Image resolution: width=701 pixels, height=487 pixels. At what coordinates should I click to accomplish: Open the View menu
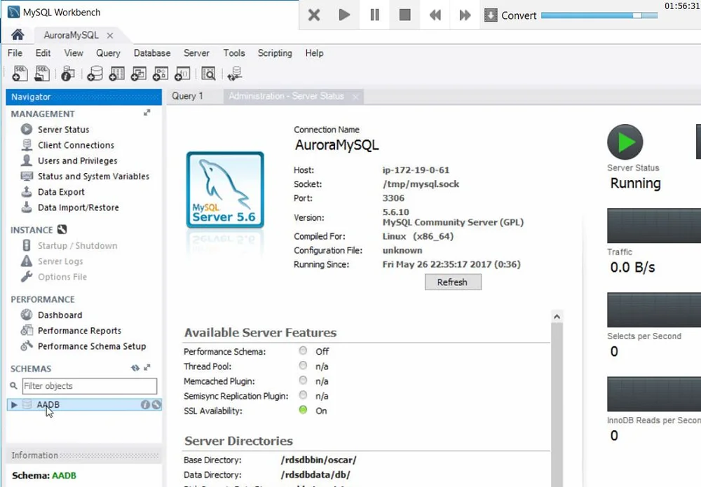point(74,53)
